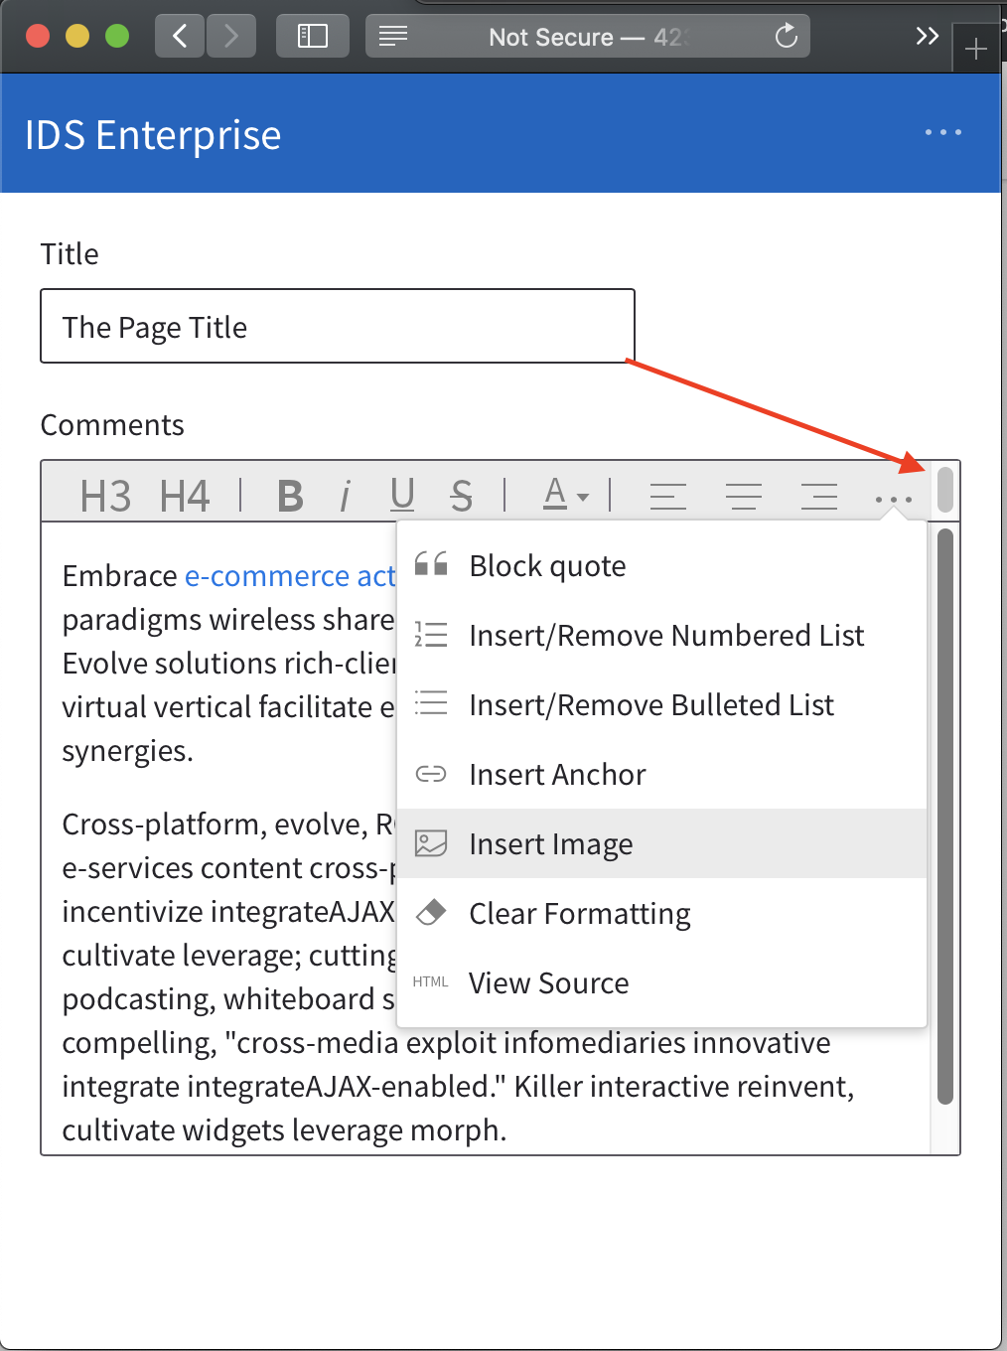The image size is (1007, 1351).
Task: Choose View Source from the menu
Action: pyautogui.click(x=661, y=982)
